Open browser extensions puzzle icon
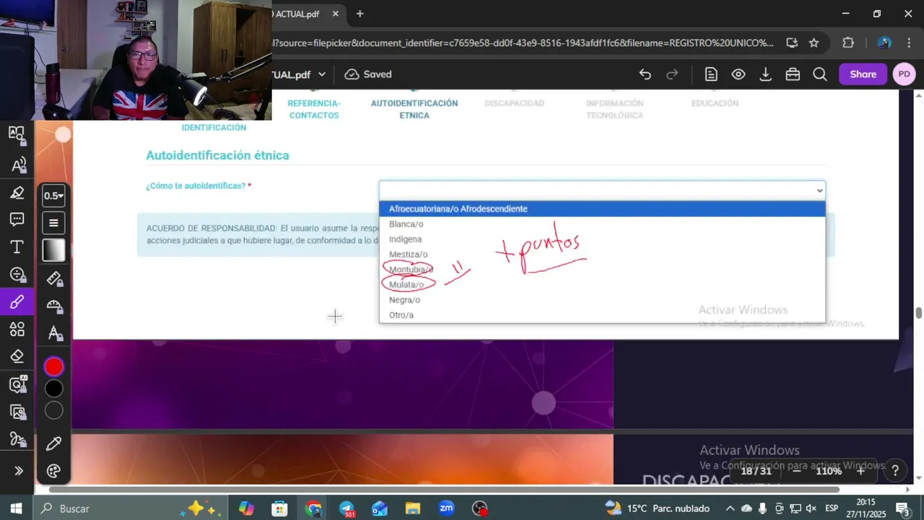The width and height of the screenshot is (924, 520). 848,43
